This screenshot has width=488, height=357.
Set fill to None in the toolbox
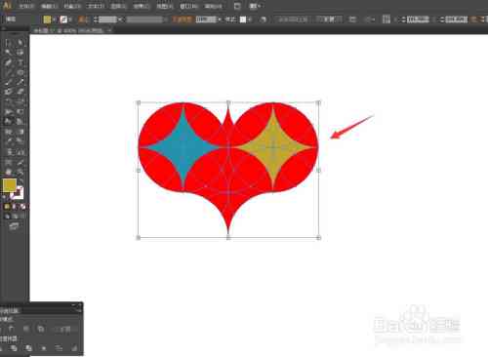(22, 207)
